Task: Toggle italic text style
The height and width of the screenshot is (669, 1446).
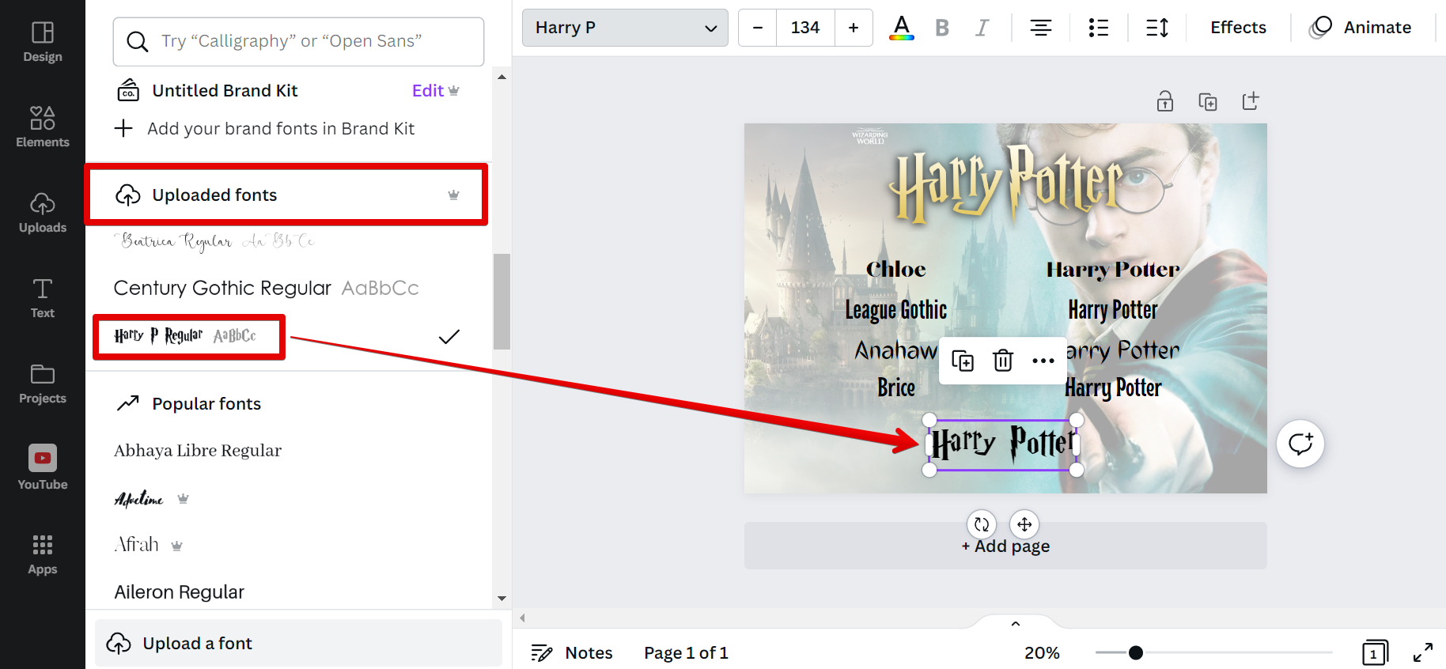Action: coord(982,28)
